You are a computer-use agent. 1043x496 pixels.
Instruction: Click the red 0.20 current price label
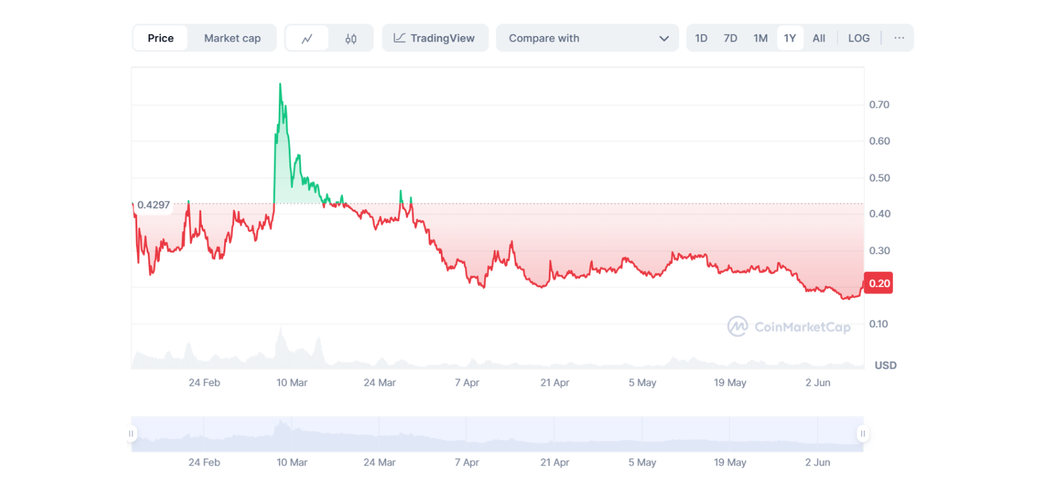click(878, 283)
